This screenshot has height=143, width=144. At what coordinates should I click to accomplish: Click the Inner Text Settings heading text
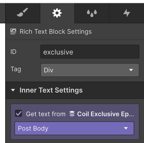coord(51,90)
